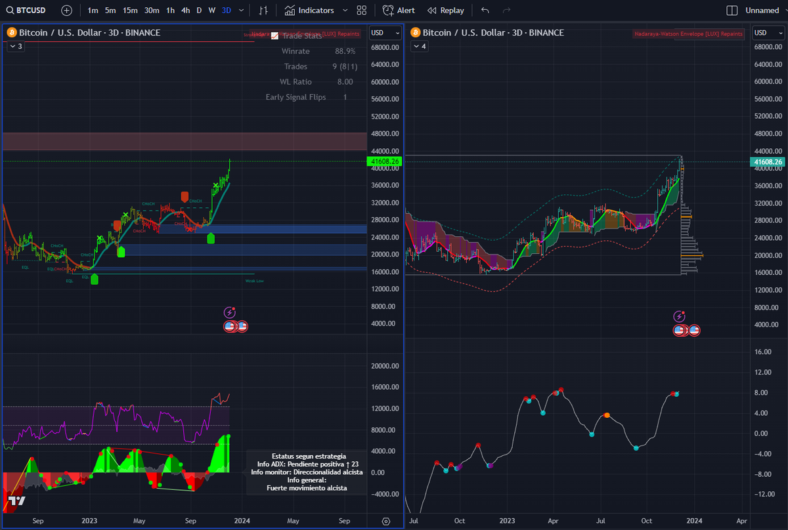Viewport: 788px width, 530px height.
Task: Select the active 3D timeframe
Action: (x=227, y=10)
